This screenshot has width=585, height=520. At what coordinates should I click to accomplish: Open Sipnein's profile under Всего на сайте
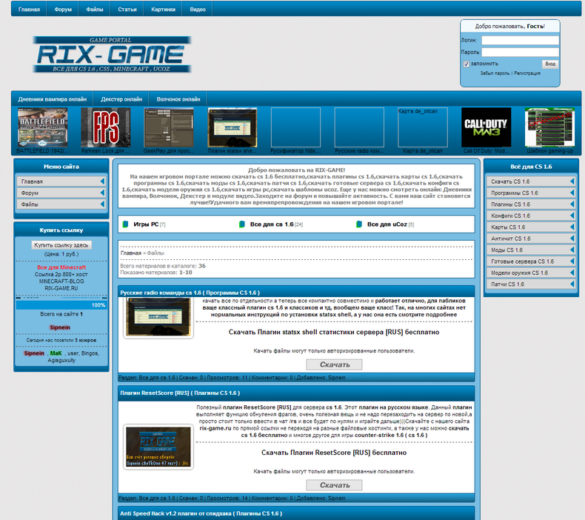pyautogui.click(x=60, y=327)
